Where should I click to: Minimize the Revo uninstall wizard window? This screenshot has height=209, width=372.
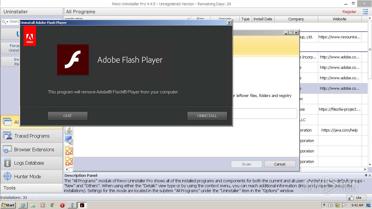[286, 33]
